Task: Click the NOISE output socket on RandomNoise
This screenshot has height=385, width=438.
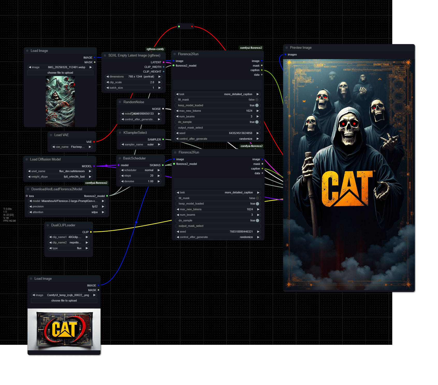Action: [163, 109]
